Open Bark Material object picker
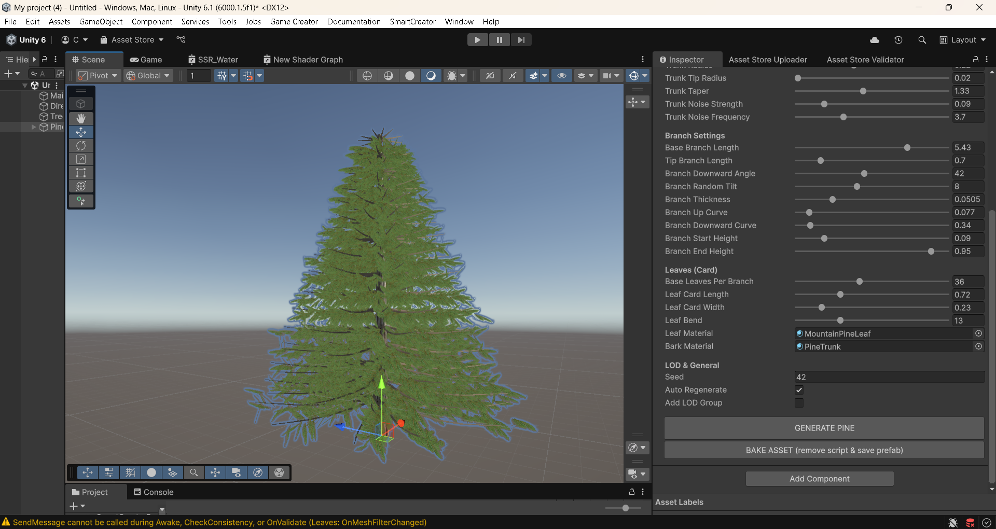The image size is (996, 529). coord(978,346)
